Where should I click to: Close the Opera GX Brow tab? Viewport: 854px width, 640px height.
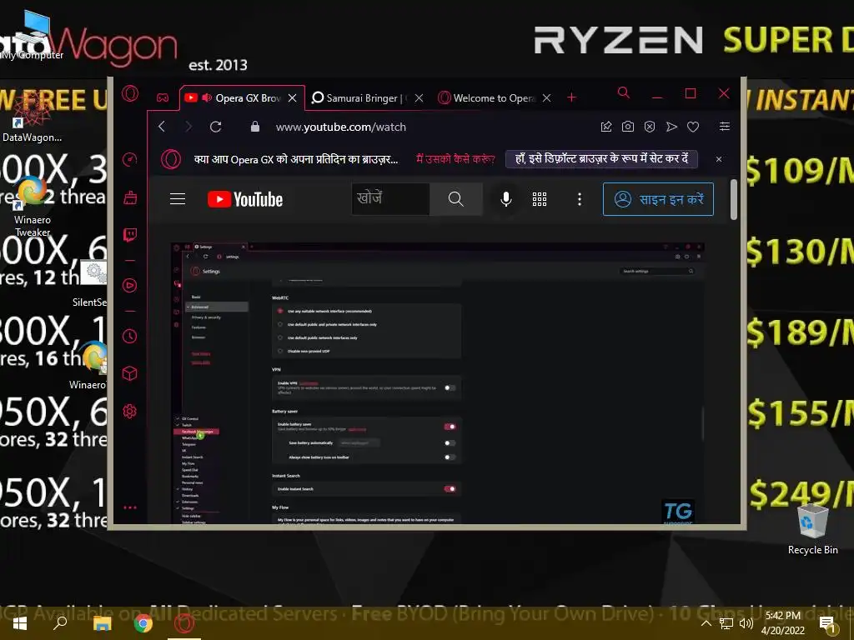click(x=293, y=98)
